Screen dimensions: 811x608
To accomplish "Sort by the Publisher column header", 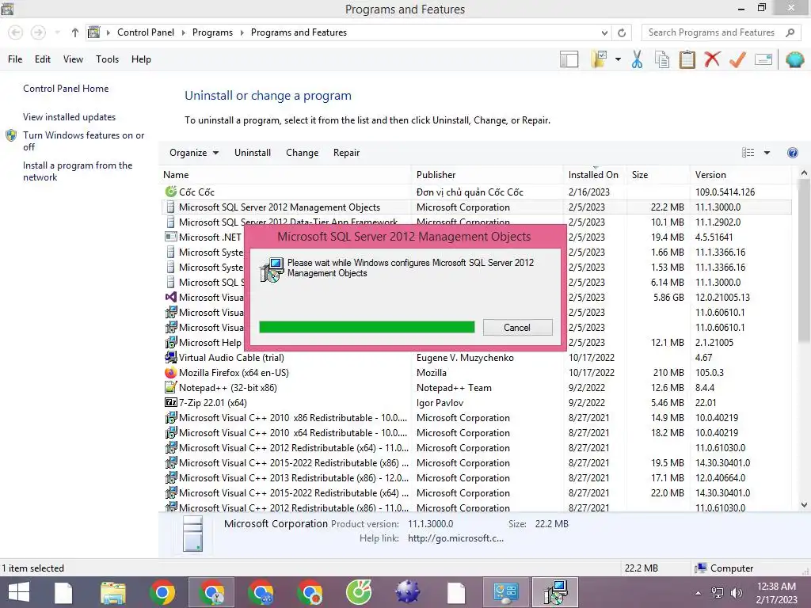I will click(487, 175).
